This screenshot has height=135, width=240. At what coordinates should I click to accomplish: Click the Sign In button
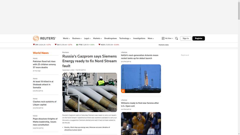[x=186, y=38]
